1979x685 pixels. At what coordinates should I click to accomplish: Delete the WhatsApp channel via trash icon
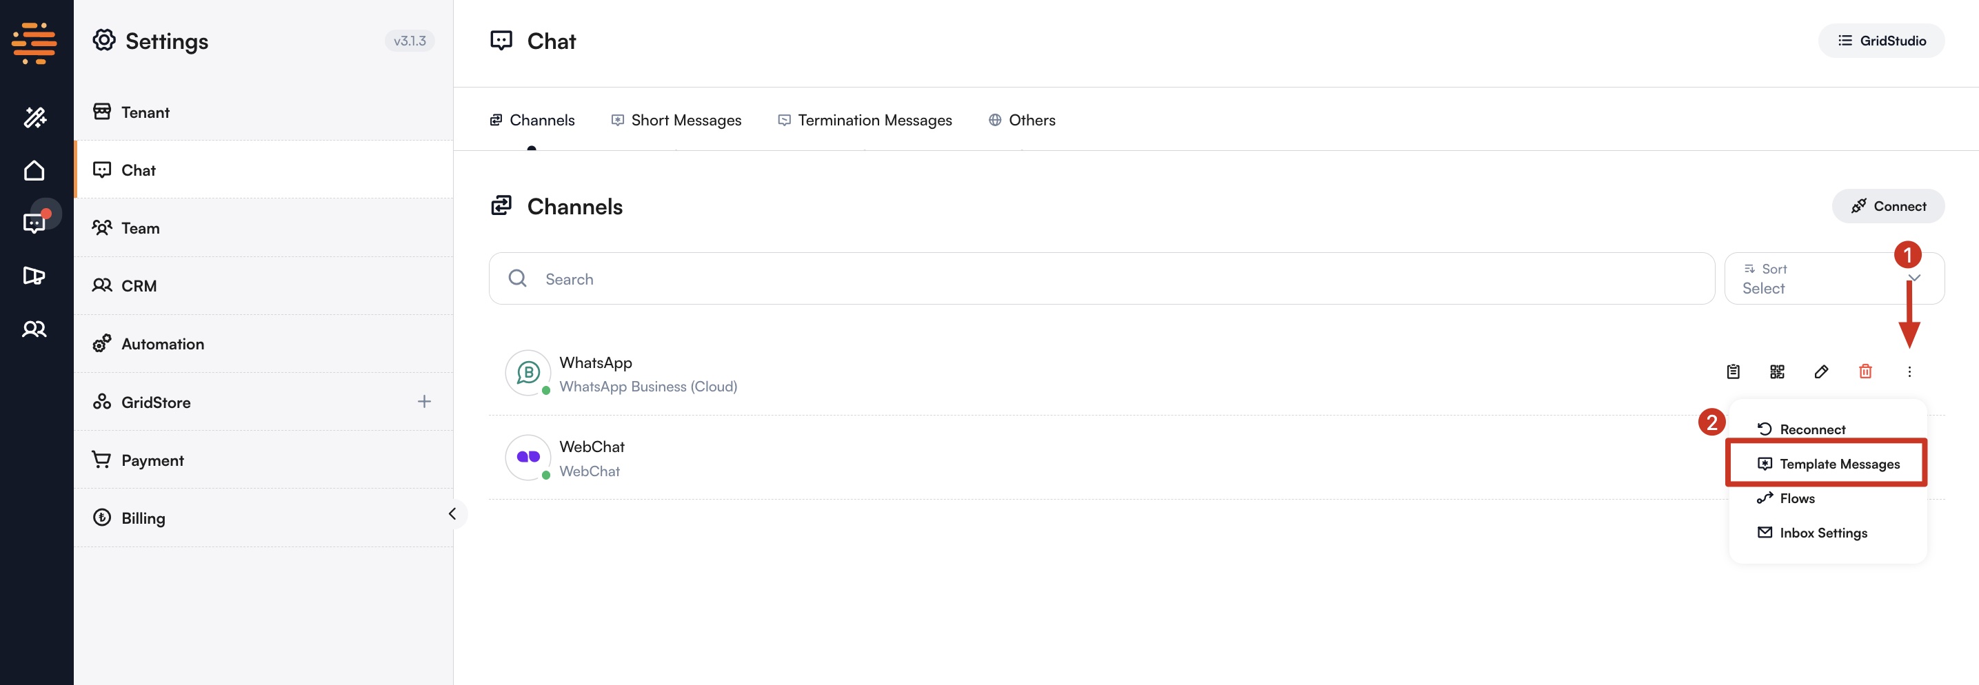point(1865,371)
